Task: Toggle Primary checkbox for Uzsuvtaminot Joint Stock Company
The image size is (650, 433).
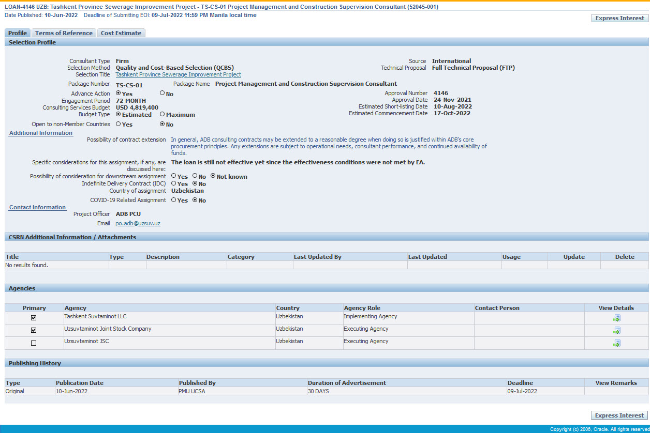Action: pos(34,330)
